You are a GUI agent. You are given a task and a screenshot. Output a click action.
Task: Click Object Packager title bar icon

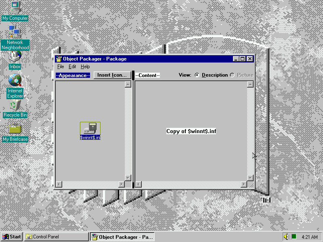point(59,59)
